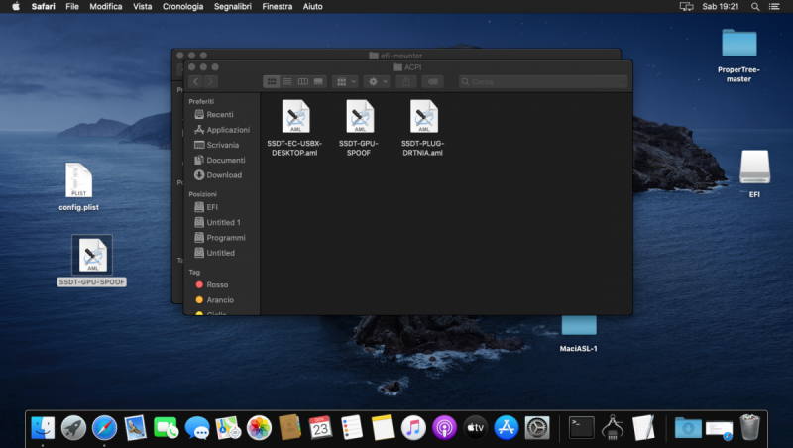Switch Finder to list view
Viewport: 793px width, 448px height.
(x=287, y=81)
